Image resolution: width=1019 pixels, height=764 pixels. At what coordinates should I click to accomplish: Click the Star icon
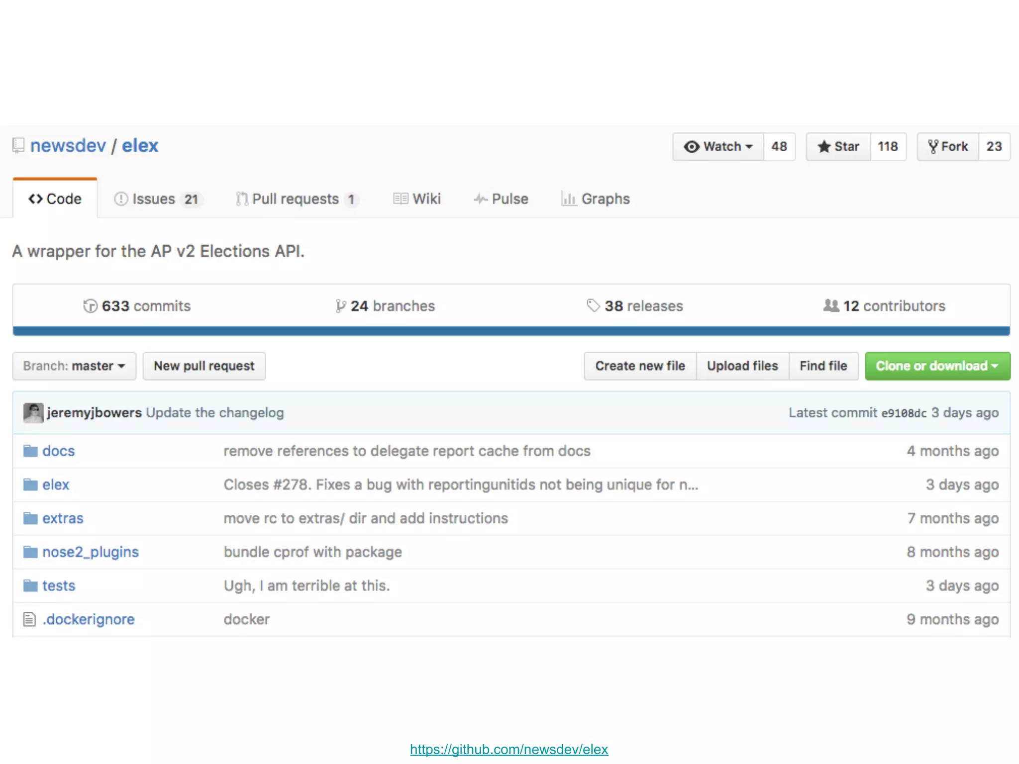[x=824, y=147]
